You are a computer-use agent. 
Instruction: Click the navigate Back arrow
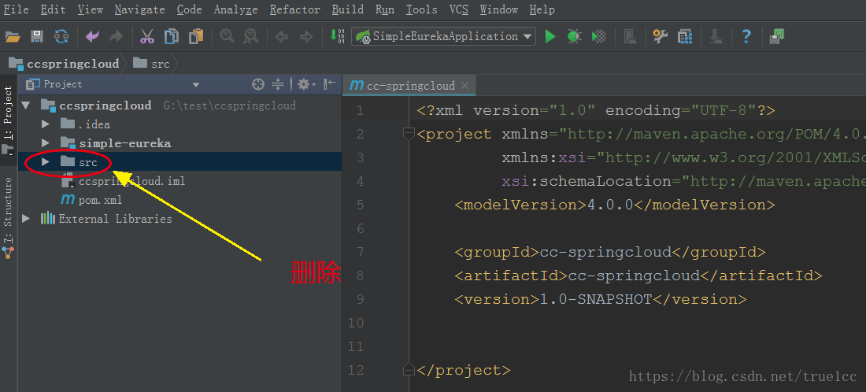pyautogui.click(x=282, y=37)
